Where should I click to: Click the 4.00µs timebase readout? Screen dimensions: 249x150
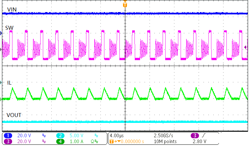(x=117, y=136)
